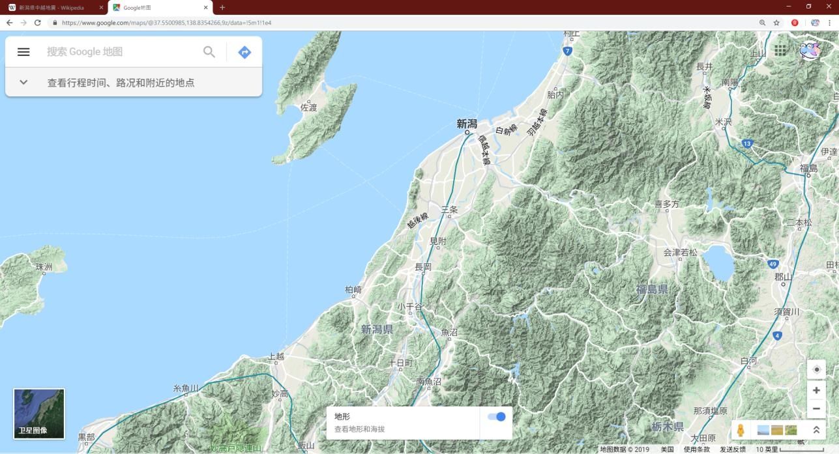The width and height of the screenshot is (839, 454).
Task: Open the Google Maps hamburger menu
Action: click(23, 52)
